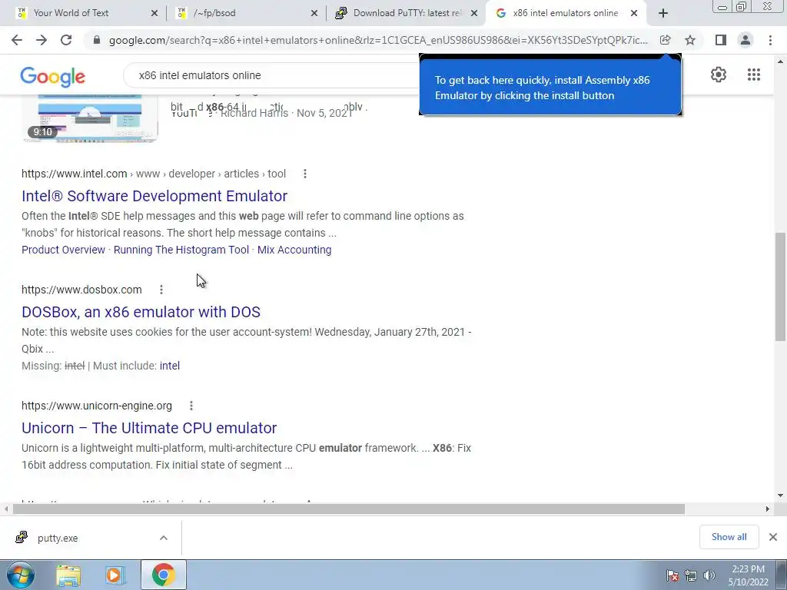Image resolution: width=787 pixels, height=590 pixels.
Task: Click the vertical scrollbar thumb
Action: pyautogui.click(x=780, y=287)
